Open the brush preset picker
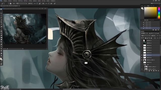 [7, 3]
